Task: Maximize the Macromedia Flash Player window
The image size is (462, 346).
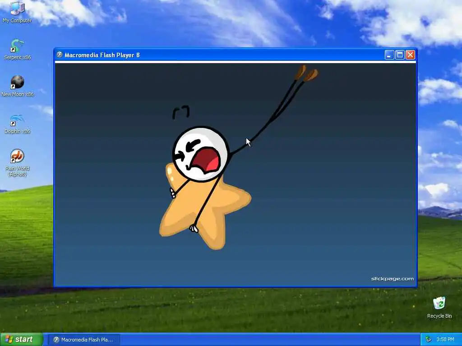Action: click(x=400, y=55)
